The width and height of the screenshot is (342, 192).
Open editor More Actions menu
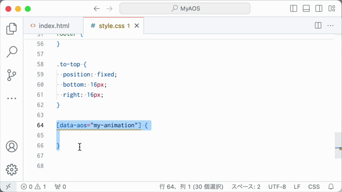tap(330, 26)
